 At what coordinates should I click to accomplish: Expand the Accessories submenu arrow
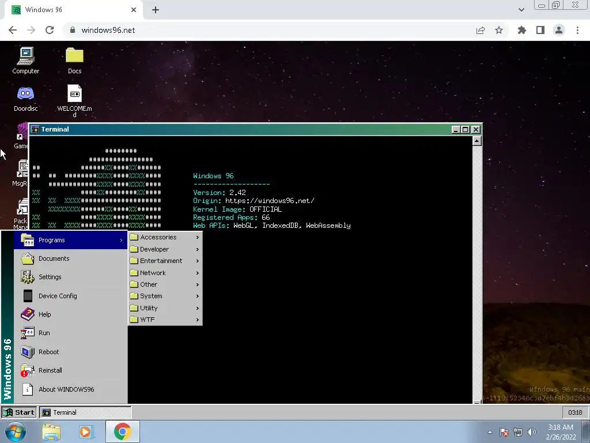198,237
